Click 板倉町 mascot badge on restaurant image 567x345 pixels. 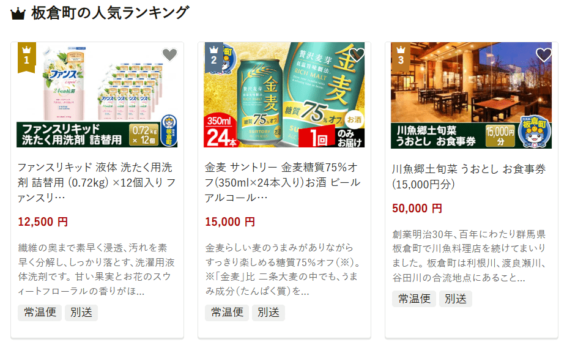(x=535, y=132)
